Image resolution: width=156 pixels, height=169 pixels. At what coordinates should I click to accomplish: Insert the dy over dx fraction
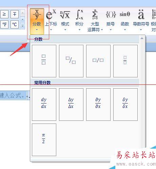tap(44, 105)
